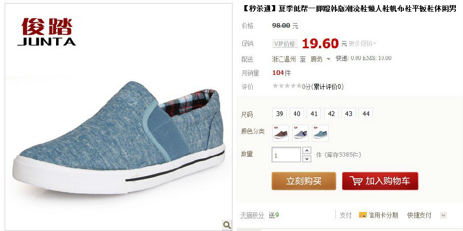
Task: Choose the grey-blue shoe color swatch
Action: coord(300,133)
